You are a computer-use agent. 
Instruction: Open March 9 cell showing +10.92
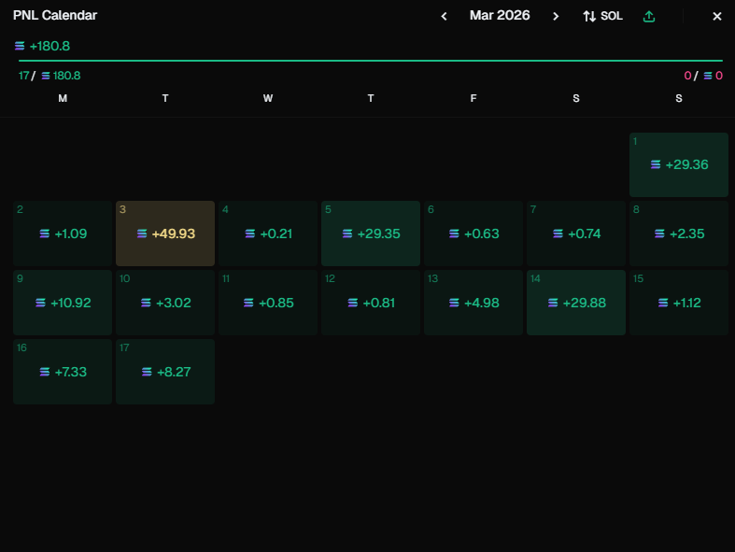point(63,303)
